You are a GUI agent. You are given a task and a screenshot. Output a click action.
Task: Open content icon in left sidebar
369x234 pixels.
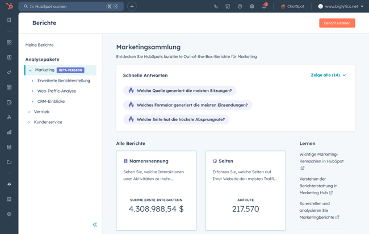[x=9, y=87]
